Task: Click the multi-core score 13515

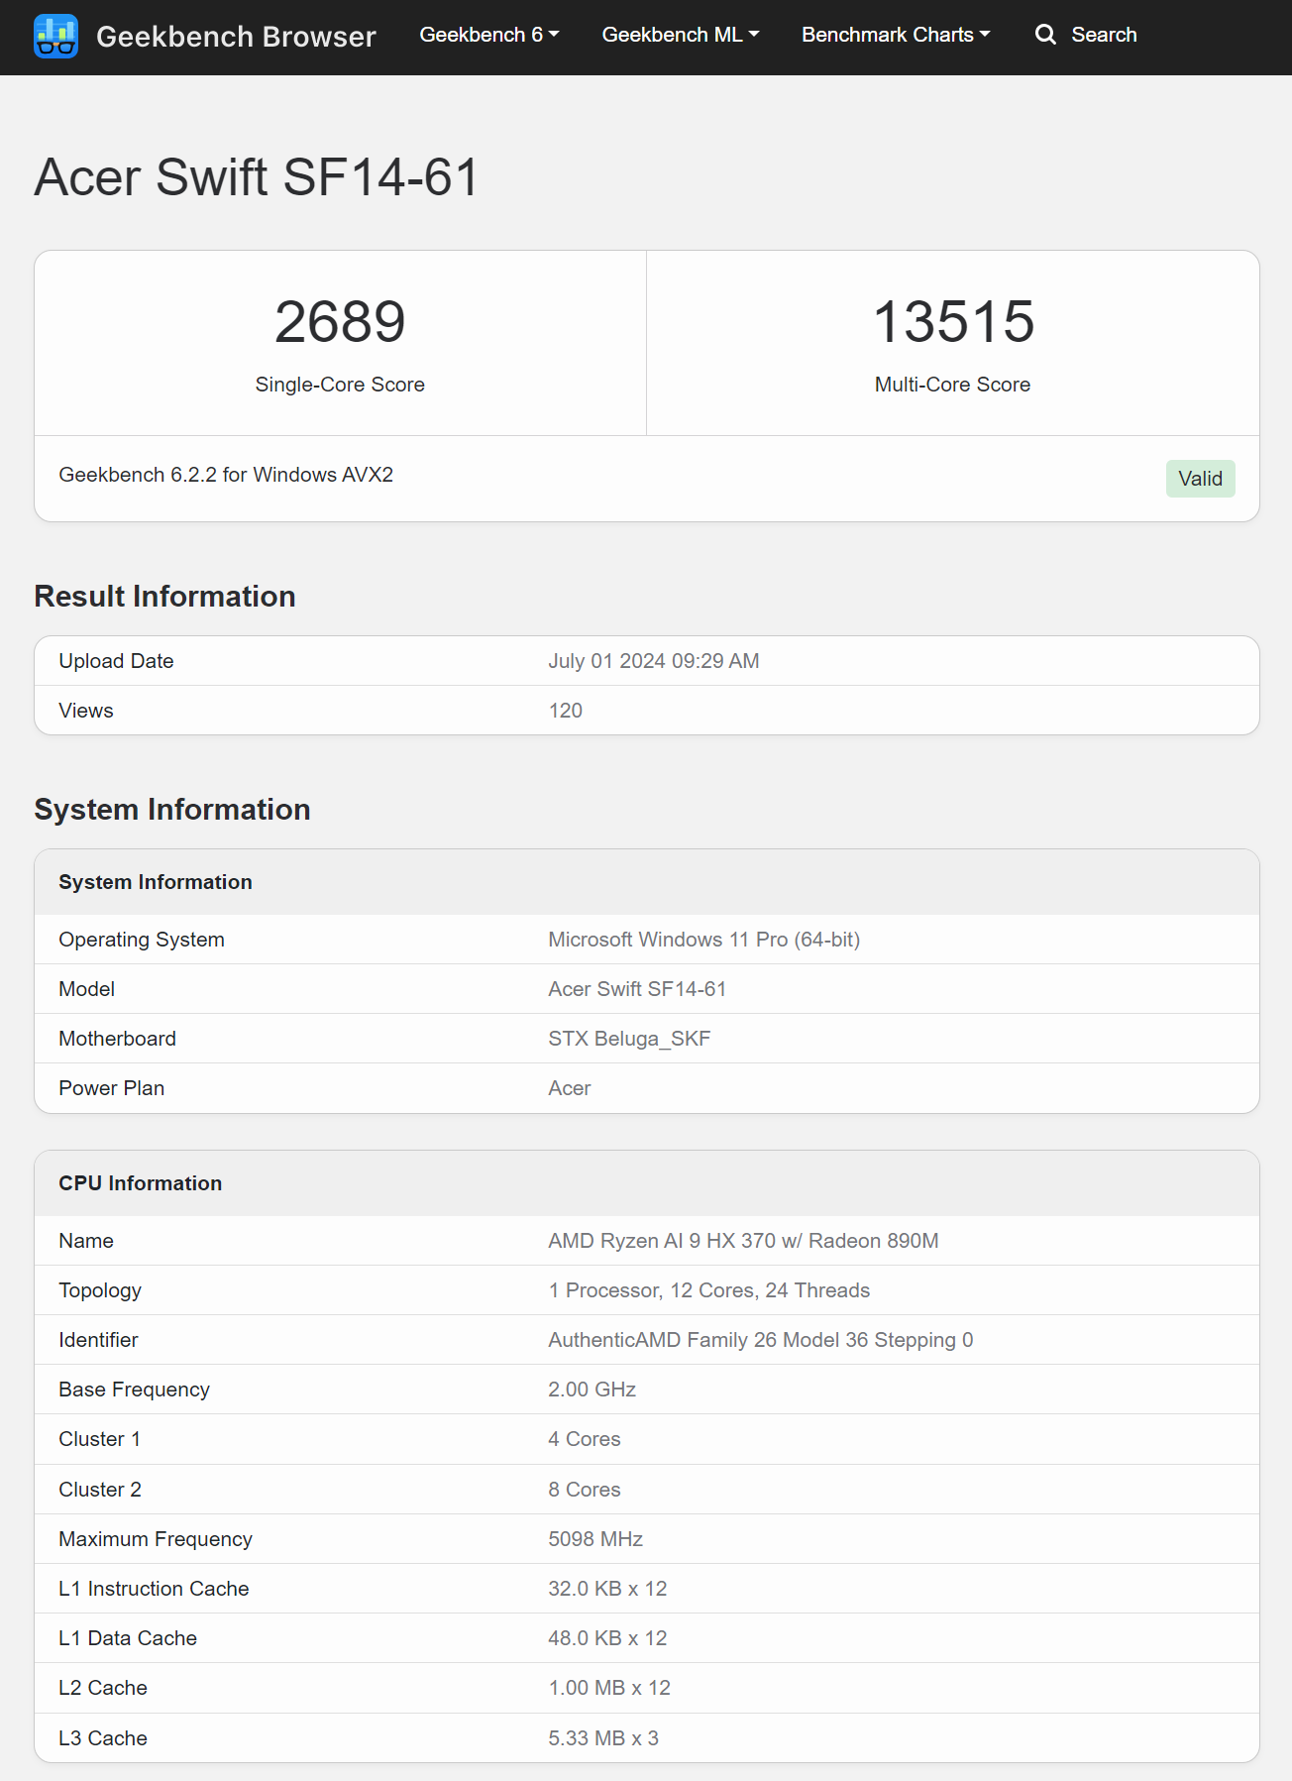Action: coord(953,321)
